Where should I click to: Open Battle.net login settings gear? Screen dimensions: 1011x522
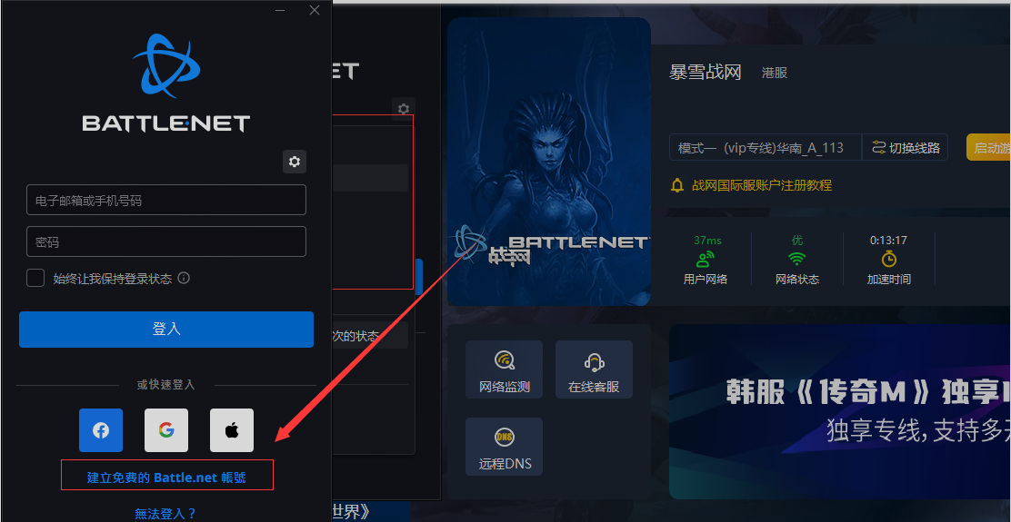click(295, 162)
